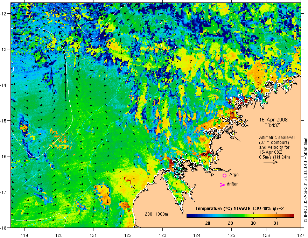This screenshot has height=238, width=308.
Task: Click the longitude axis label 119
Action: [24, 235]
